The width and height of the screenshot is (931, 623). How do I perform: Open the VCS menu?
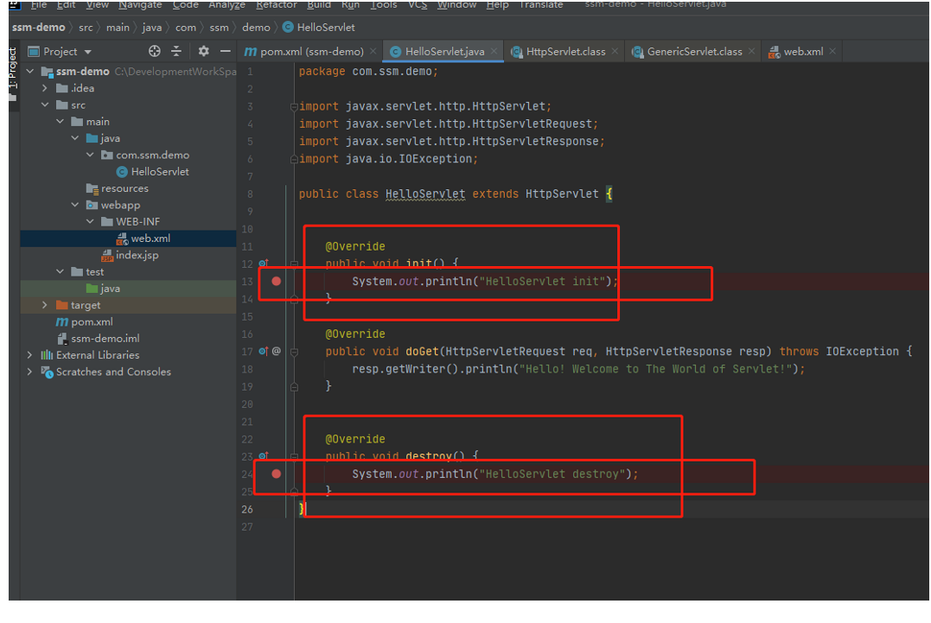click(x=418, y=4)
